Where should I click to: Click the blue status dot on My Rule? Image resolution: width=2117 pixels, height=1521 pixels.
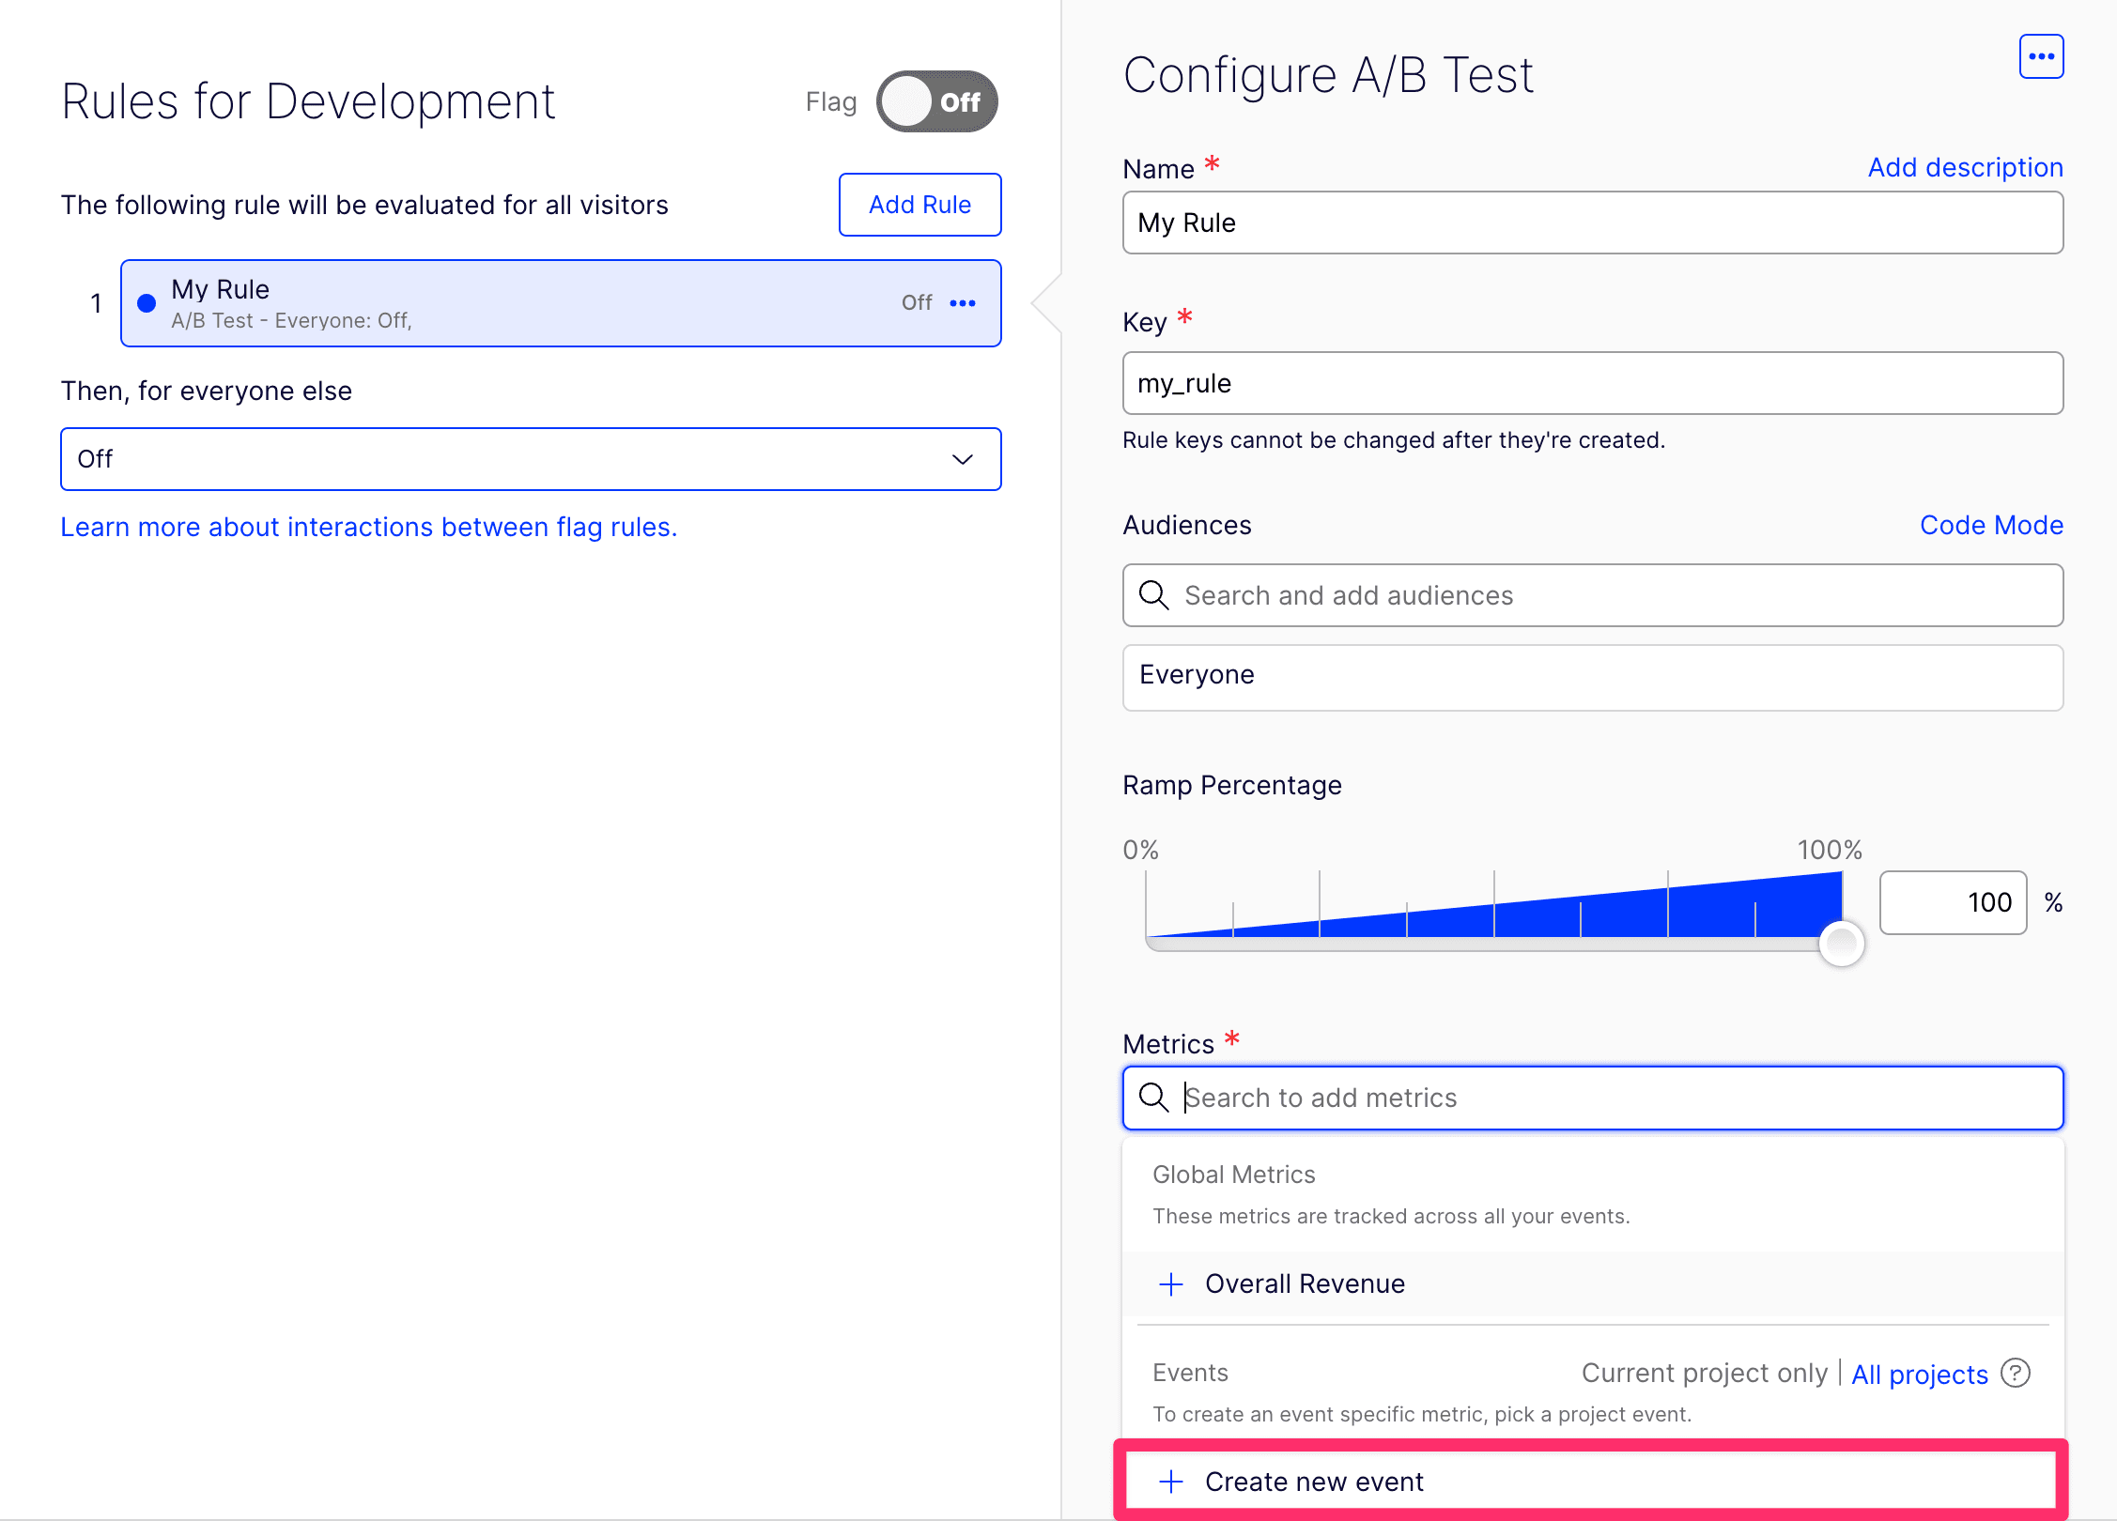click(x=147, y=303)
